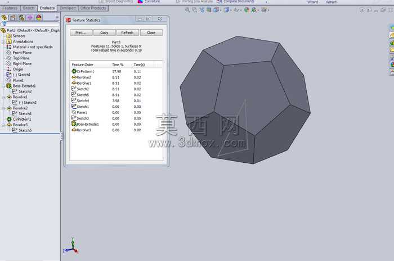This screenshot has height=261, width=394.
Task: Click the Section View icon
Action: [209, 10]
